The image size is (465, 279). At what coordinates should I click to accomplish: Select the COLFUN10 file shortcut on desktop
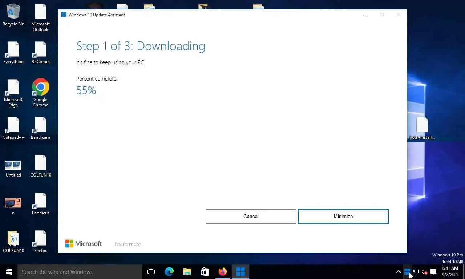pos(40,166)
